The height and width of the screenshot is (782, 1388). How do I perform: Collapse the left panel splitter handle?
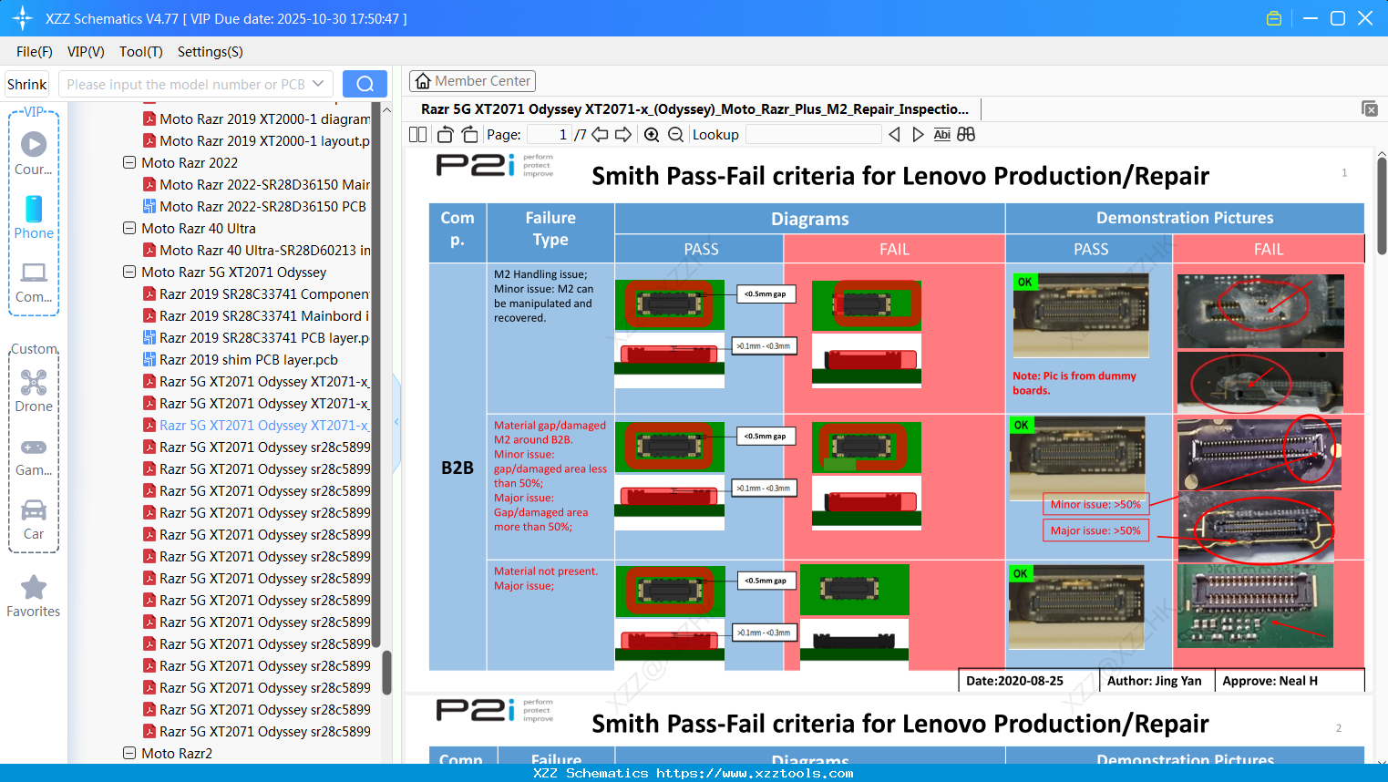396,421
